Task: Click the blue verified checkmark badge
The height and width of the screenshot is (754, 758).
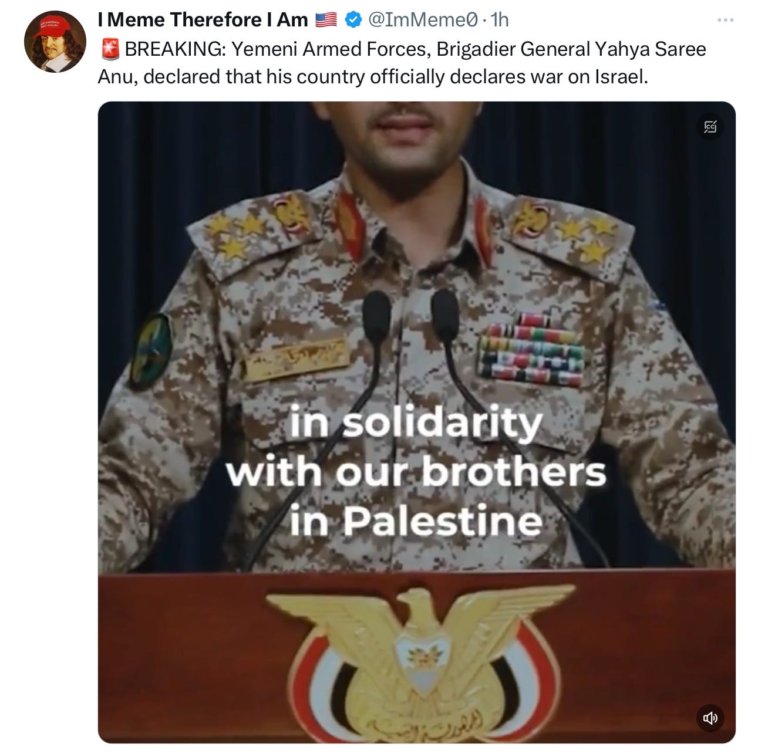Action: click(x=353, y=20)
